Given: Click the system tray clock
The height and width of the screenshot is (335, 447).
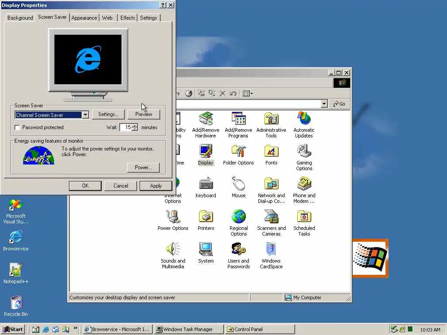Looking at the screenshot, I should click(x=430, y=330).
